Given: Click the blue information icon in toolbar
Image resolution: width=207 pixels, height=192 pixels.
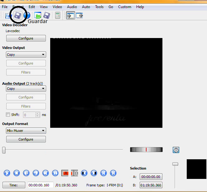Looking at the screenshot, I should click(x=27, y=16).
